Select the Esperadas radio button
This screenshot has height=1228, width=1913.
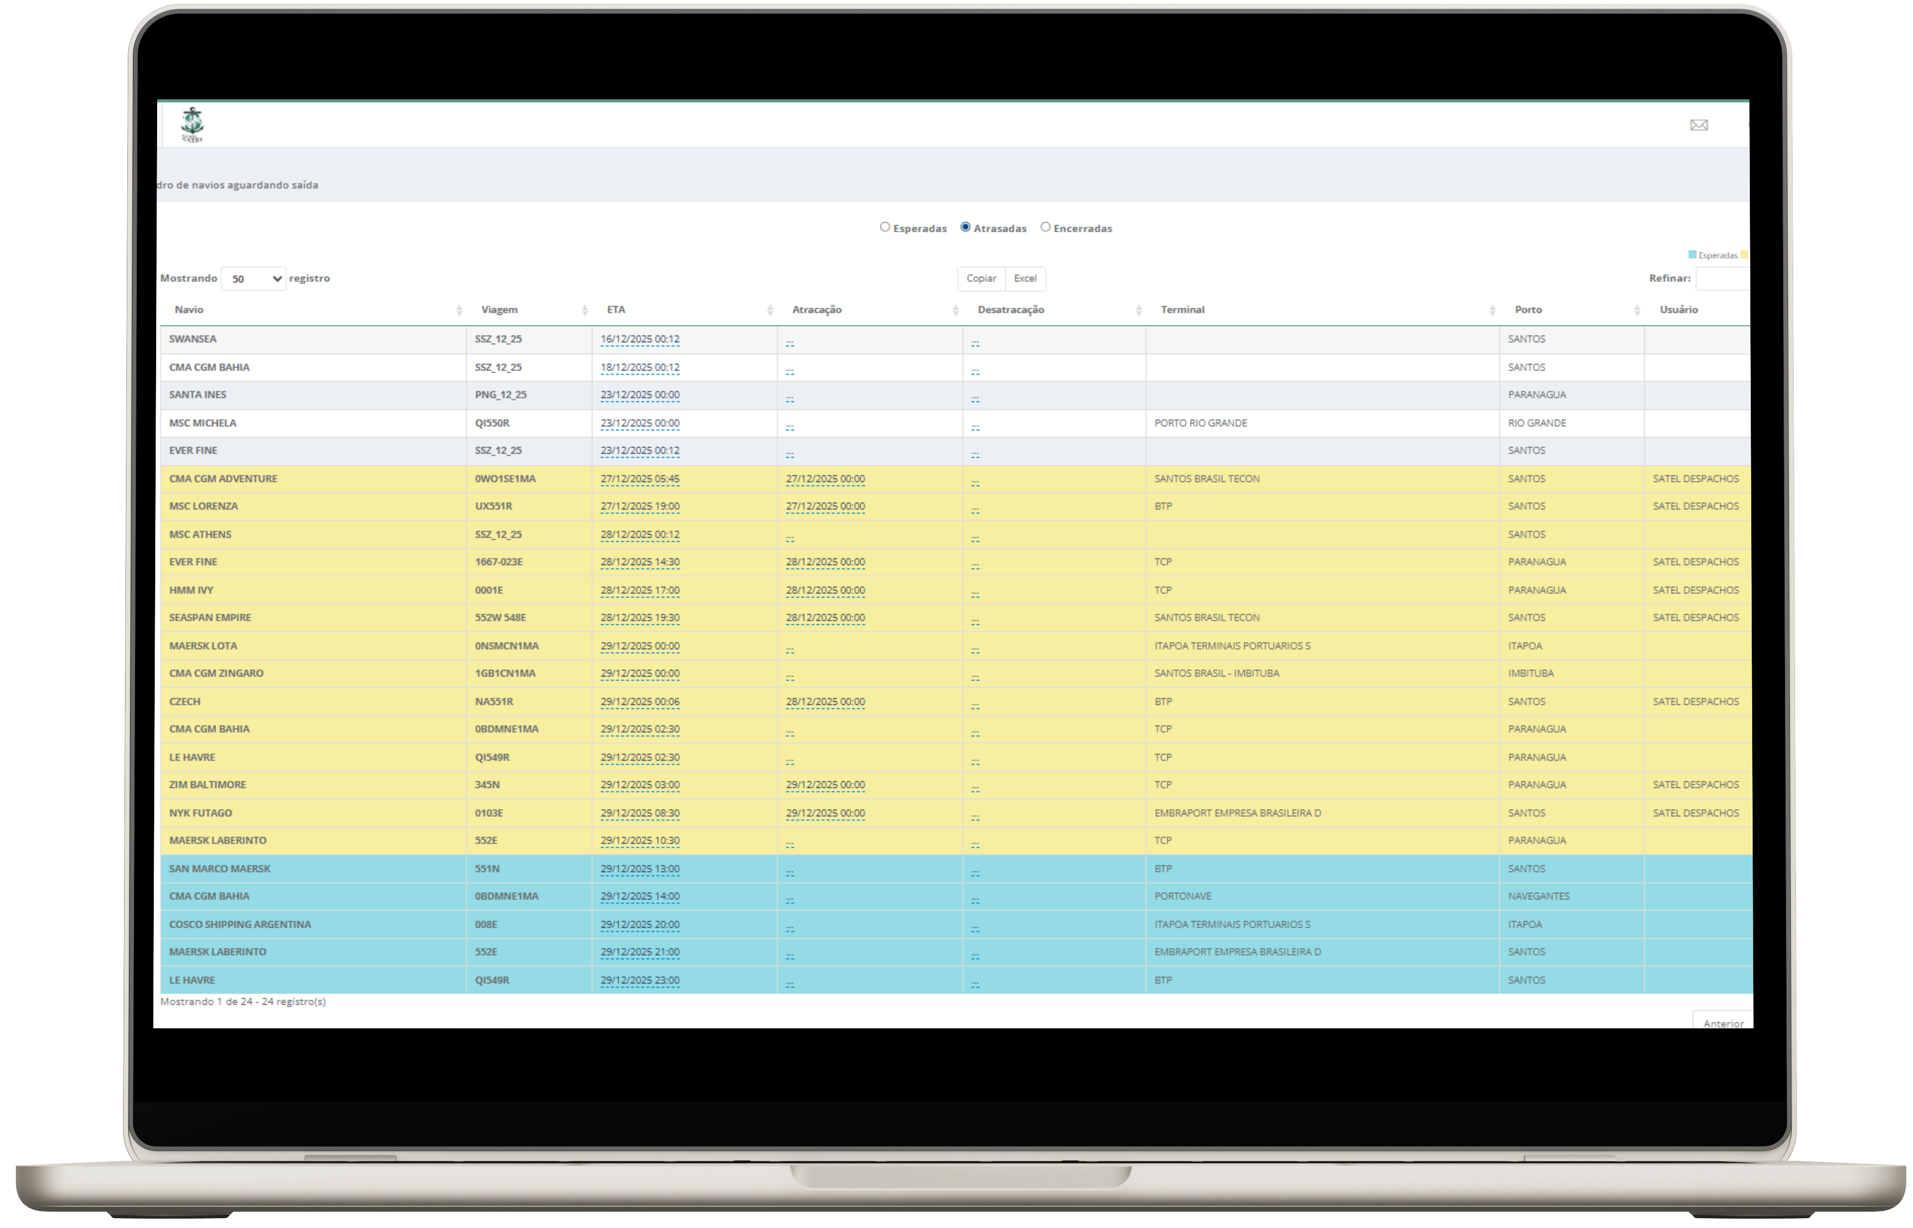pyautogui.click(x=885, y=227)
